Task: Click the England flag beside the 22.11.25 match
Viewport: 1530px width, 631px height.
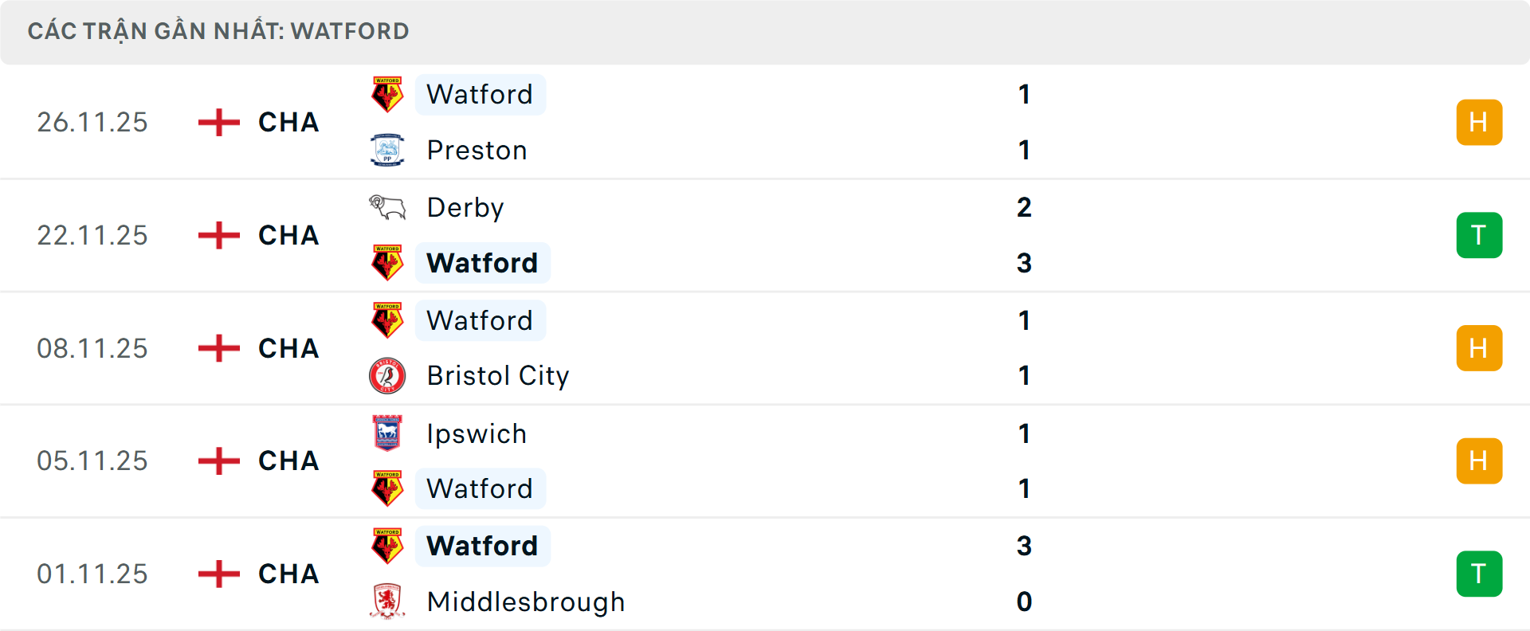Action: point(218,235)
